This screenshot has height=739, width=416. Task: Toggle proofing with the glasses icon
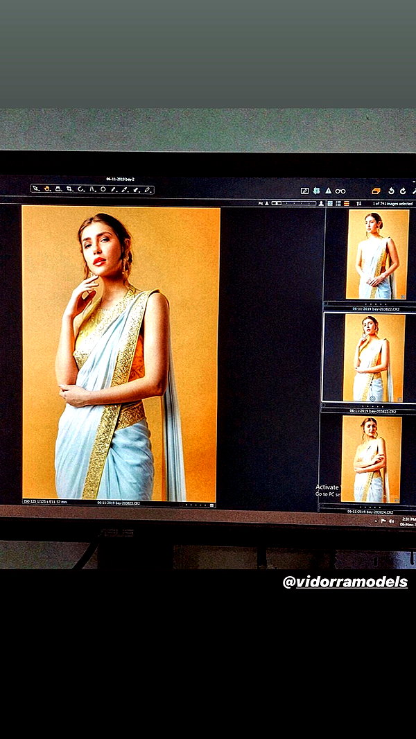(340, 191)
